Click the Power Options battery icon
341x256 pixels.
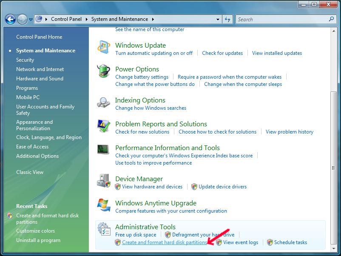coord(103,71)
